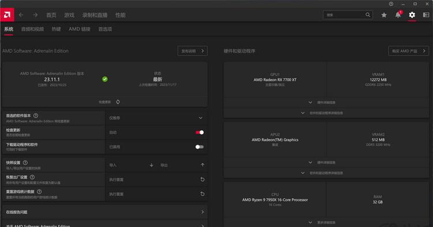Click the refresh icon beside 检查更新
This screenshot has height=227, width=433.
[x=118, y=102]
